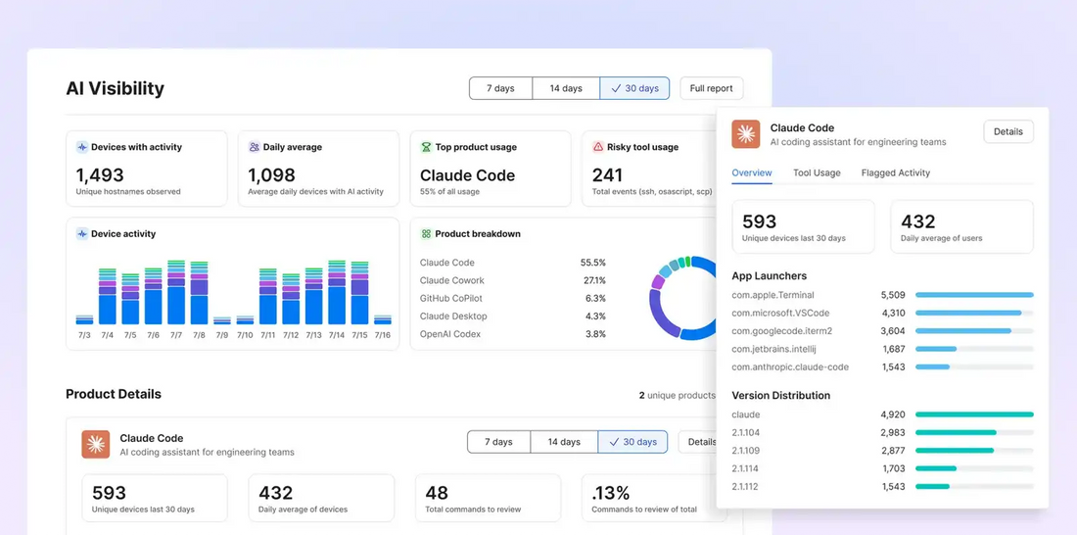Screen dimensions: 1077x535
Task: Click the Devices with activity pulse icon
Action: 82,147
